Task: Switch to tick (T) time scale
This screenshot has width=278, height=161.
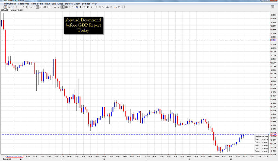Action: click(x=17, y=7)
